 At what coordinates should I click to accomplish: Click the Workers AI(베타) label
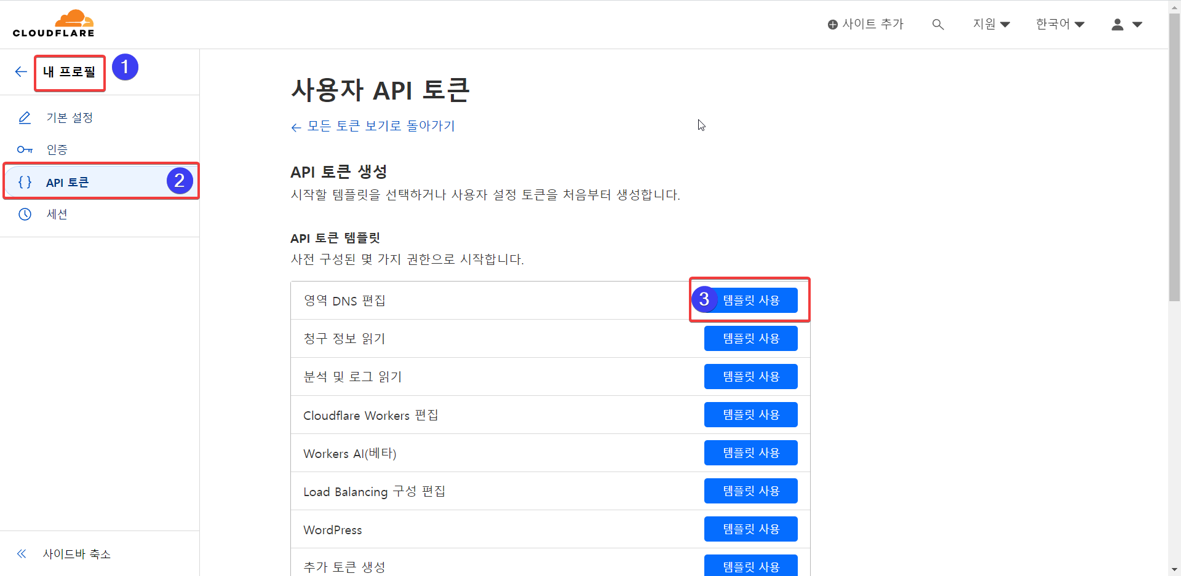tap(350, 454)
